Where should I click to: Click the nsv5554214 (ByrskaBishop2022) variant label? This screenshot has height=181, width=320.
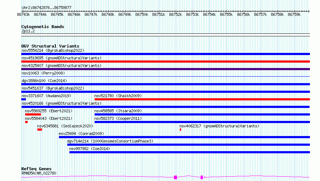pyautogui.click(x=53, y=50)
